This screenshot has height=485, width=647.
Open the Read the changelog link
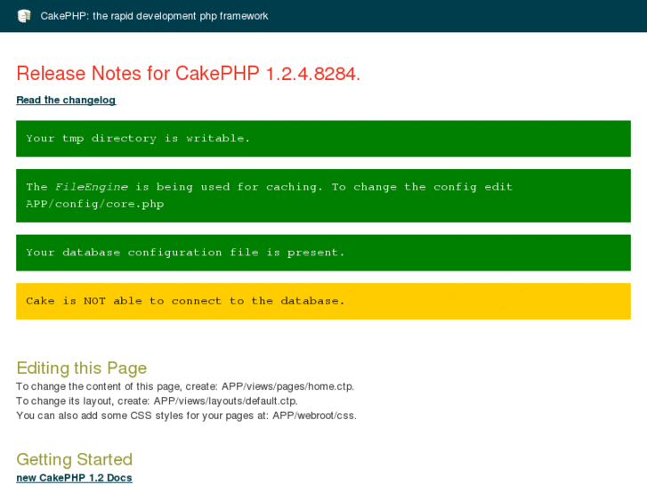click(x=66, y=100)
